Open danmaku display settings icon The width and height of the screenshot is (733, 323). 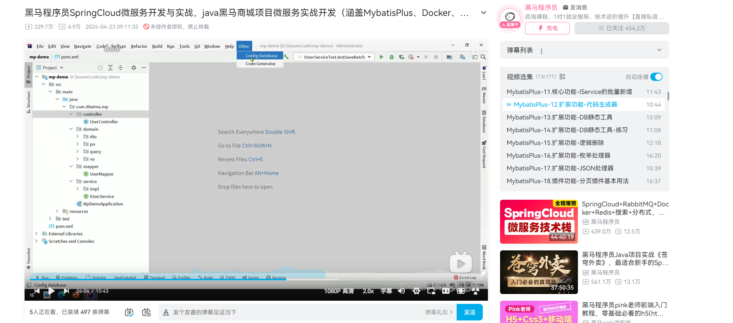coord(146,312)
